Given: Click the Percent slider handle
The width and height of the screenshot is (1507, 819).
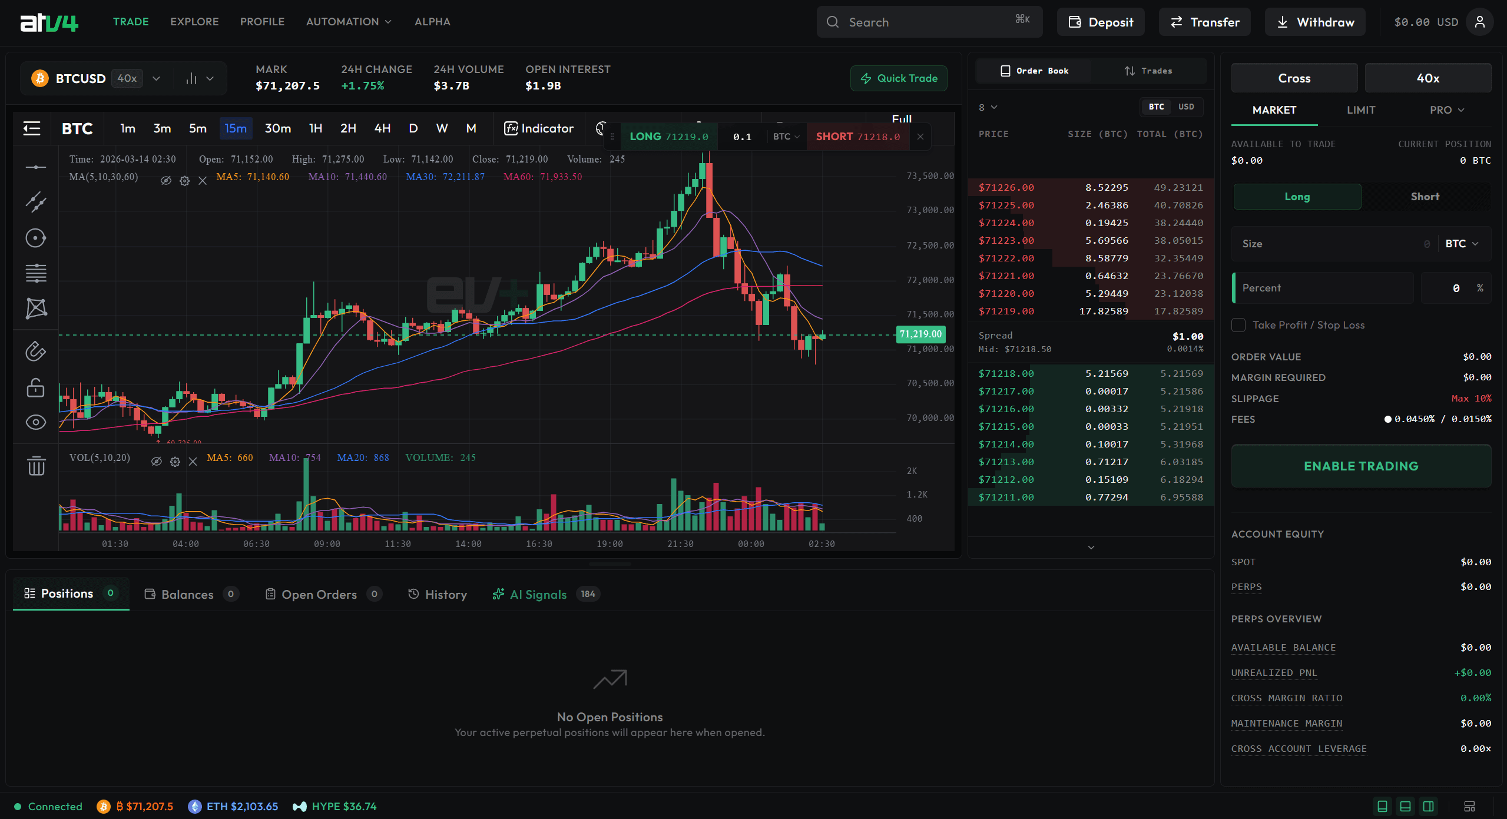Looking at the screenshot, I should tap(1234, 288).
